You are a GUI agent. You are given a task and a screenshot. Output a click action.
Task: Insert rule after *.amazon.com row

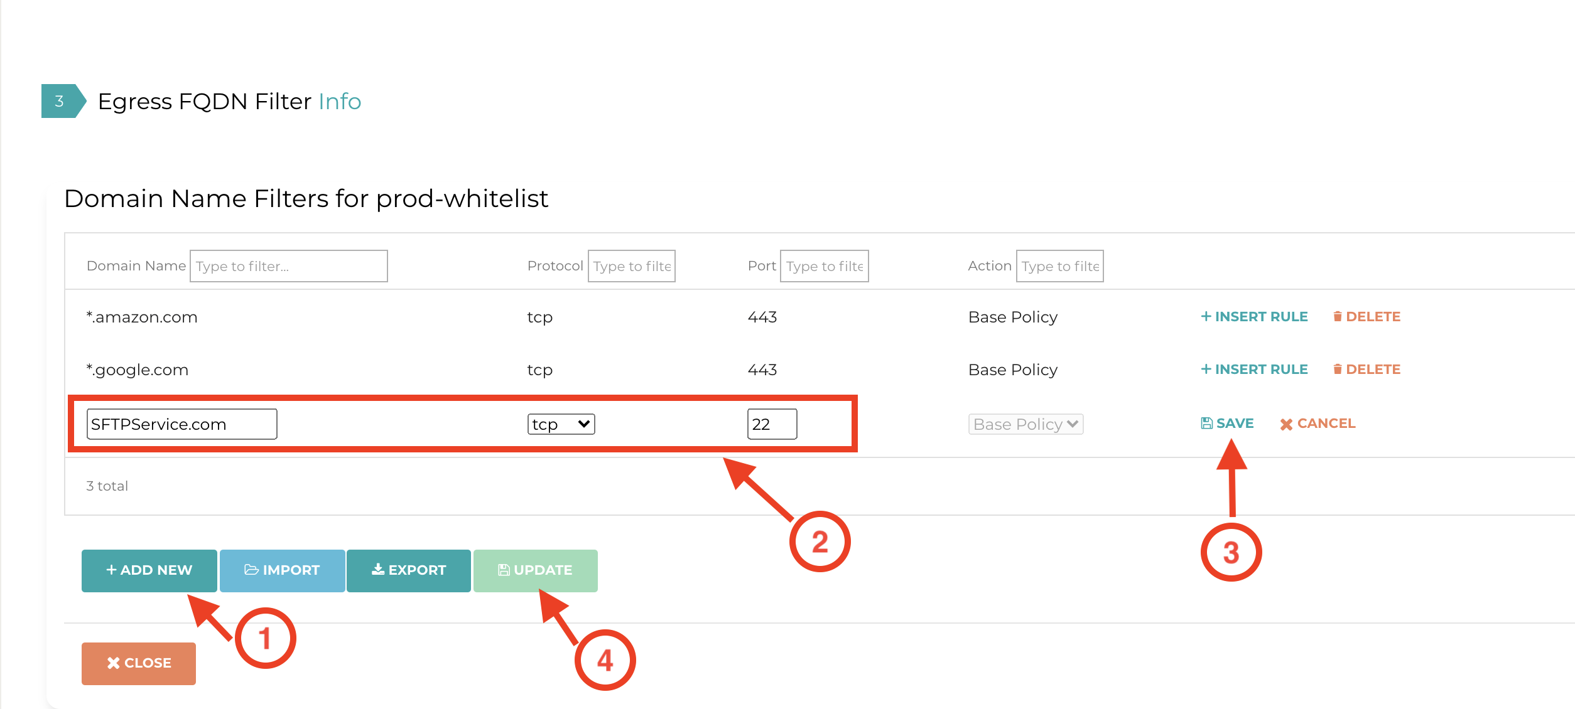pos(1254,317)
